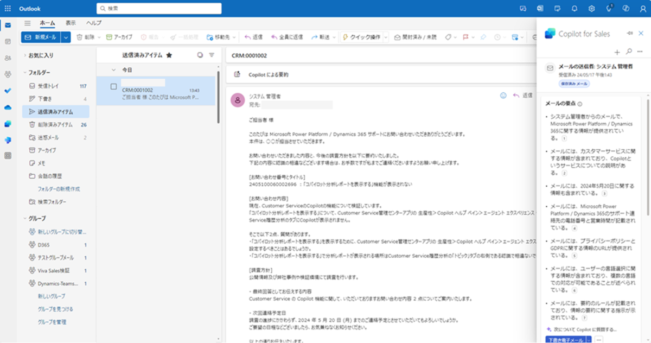
Task: Click グループを見つける link
Action: click(x=55, y=309)
